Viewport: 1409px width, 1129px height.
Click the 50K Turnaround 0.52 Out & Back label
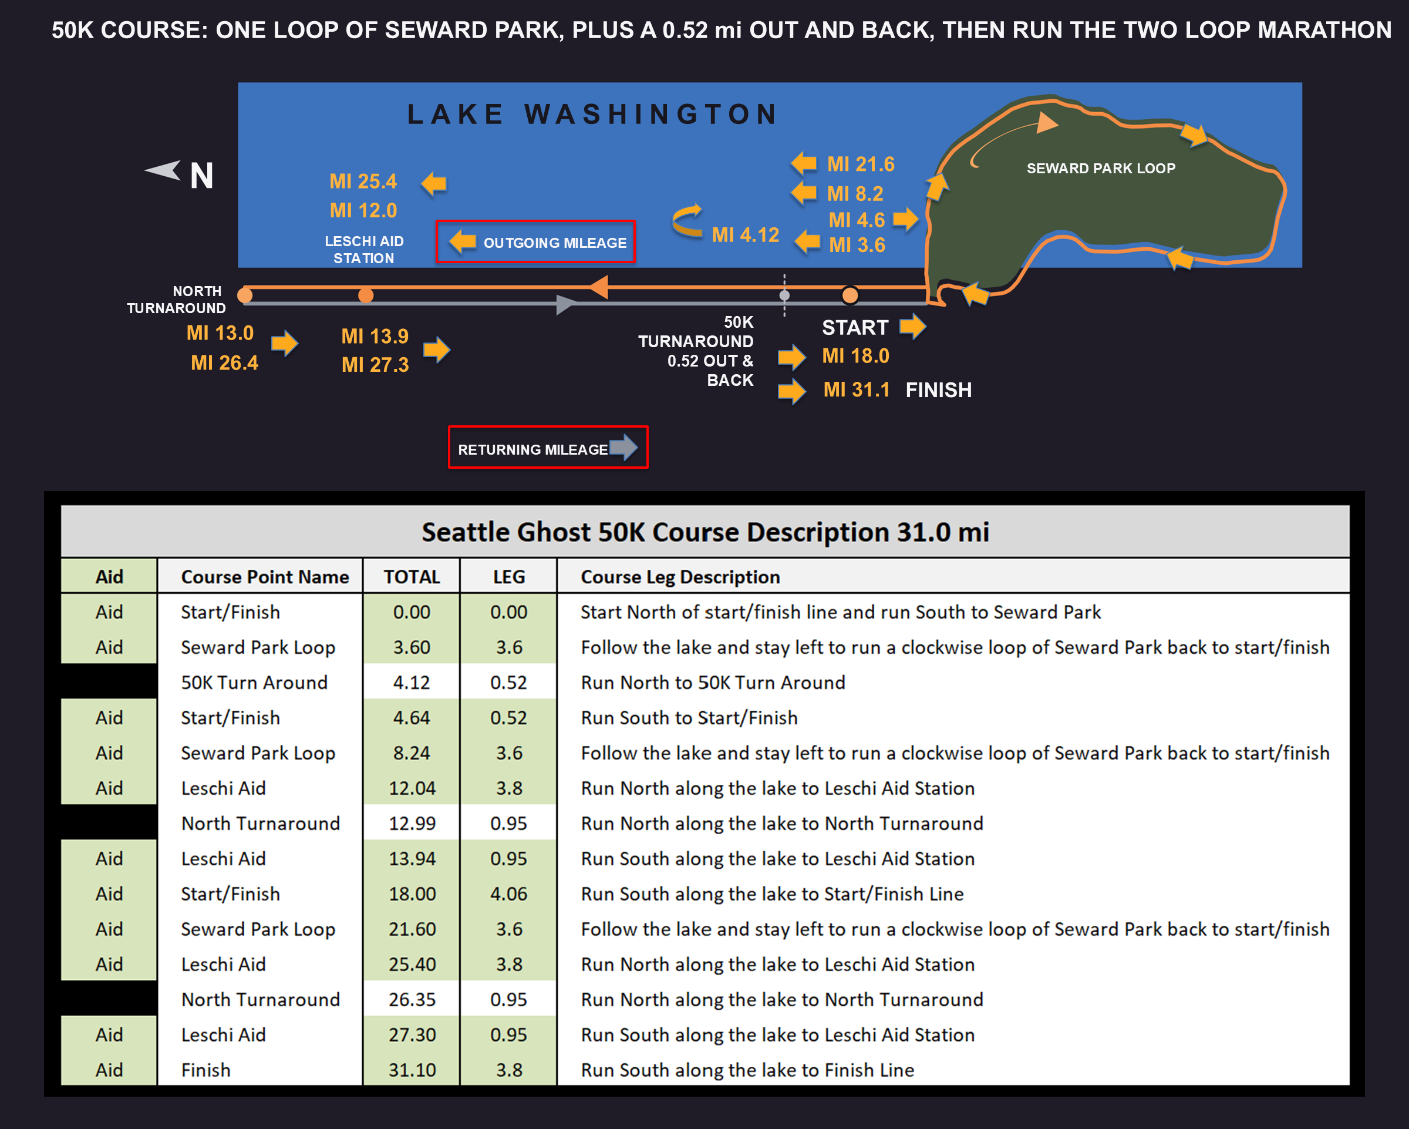click(696, 351)
